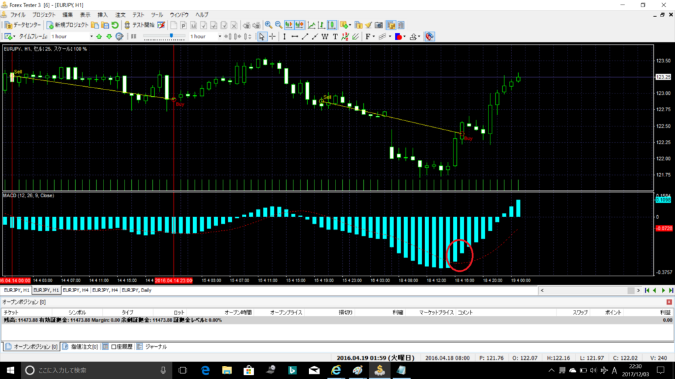Open the ファイル menu

pos(18,14)
